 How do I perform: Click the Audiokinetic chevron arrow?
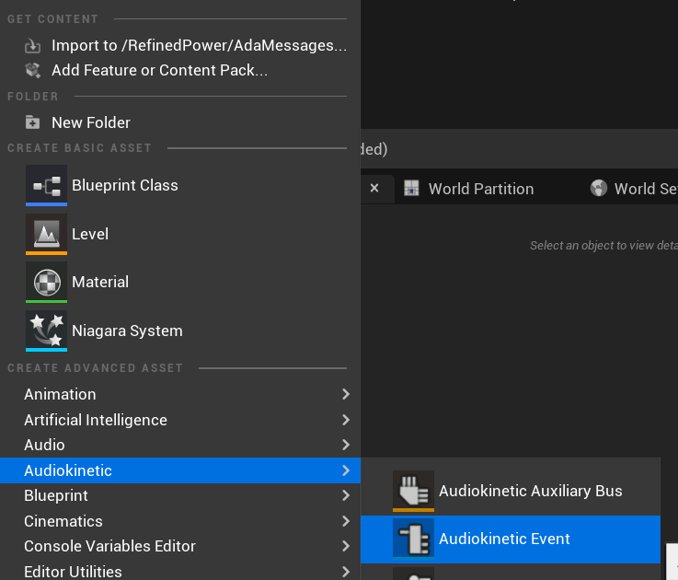point(346,470)
